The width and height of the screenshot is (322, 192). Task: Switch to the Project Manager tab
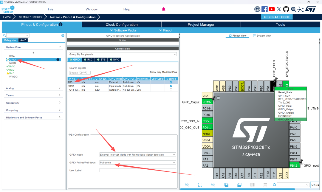point(201,24)
